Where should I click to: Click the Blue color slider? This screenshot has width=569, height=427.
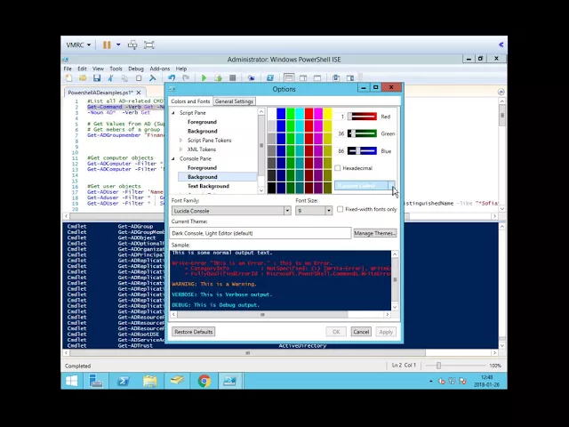(x=362, y=150)
